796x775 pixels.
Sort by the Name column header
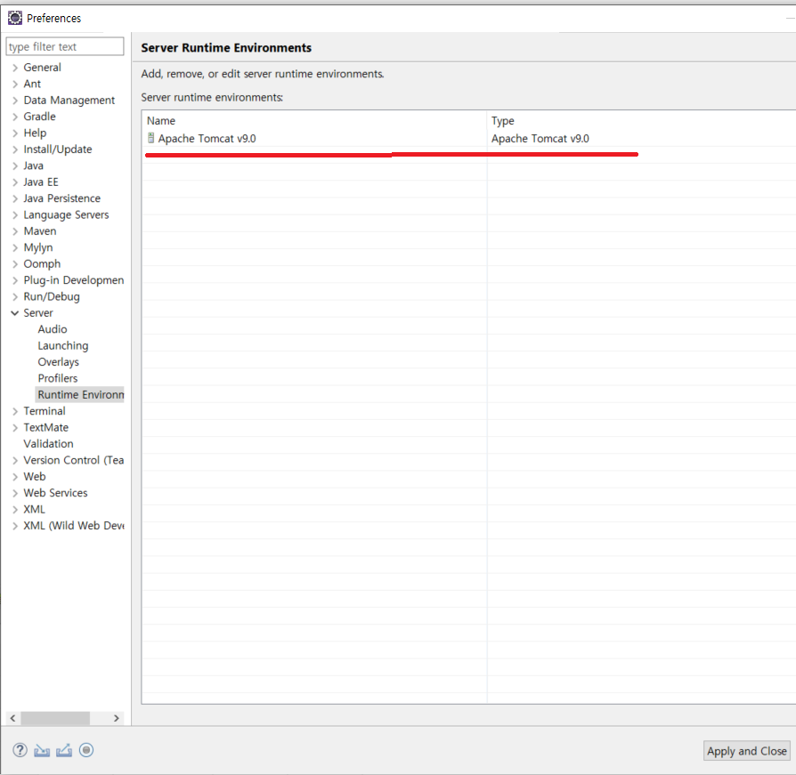click(x=314, y=121)
